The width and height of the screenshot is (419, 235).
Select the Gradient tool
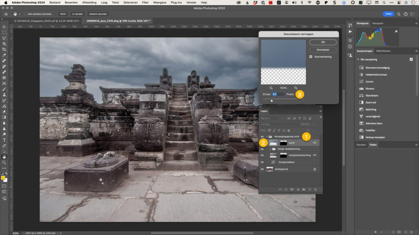4,117
